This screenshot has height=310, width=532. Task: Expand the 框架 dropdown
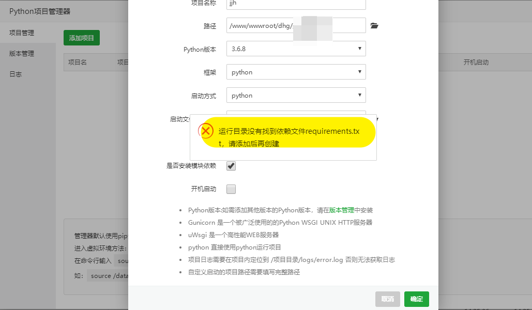[296, 72]
